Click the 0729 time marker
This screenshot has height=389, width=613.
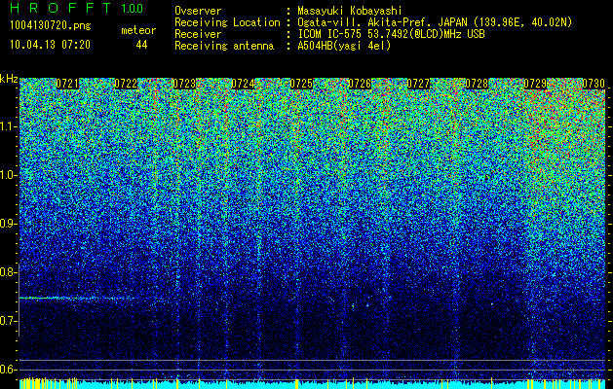pos(535,84)
